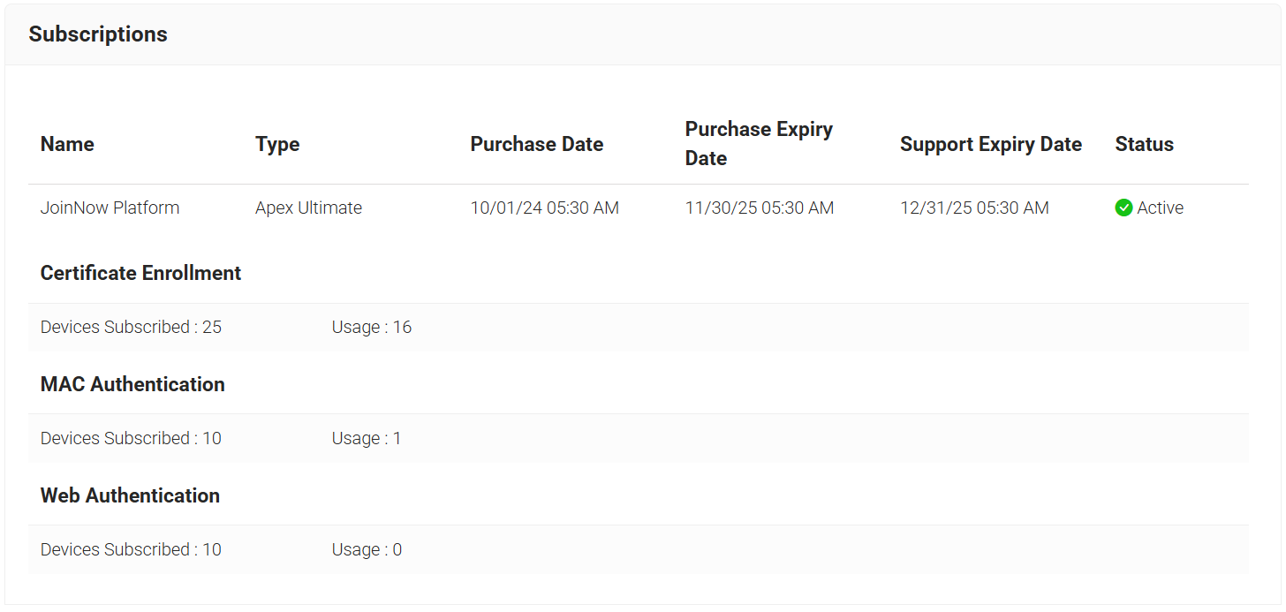Click the Apex Ultimate type cell
This screenshot has width=1286, height=612.
[x=308, y=208]
